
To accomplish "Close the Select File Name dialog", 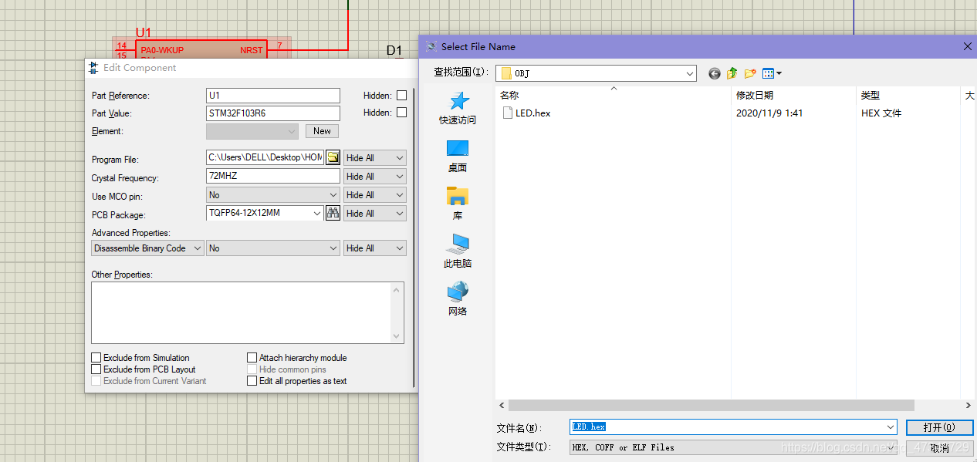I will coord(968,46).
